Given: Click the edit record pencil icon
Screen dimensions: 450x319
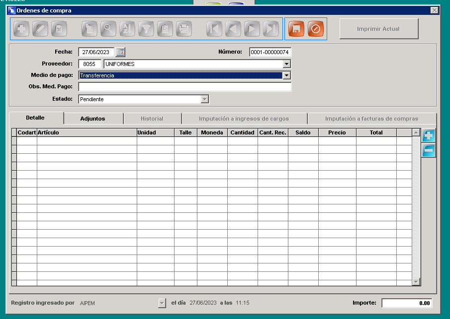Looking at the screenshot, I should pyautogui.click(x=40, y=29).
